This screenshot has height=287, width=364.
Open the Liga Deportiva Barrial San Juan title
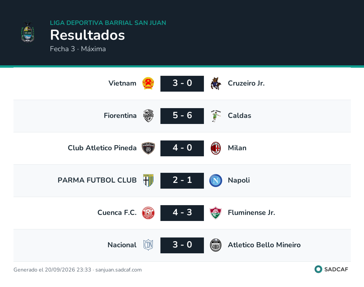108,23
